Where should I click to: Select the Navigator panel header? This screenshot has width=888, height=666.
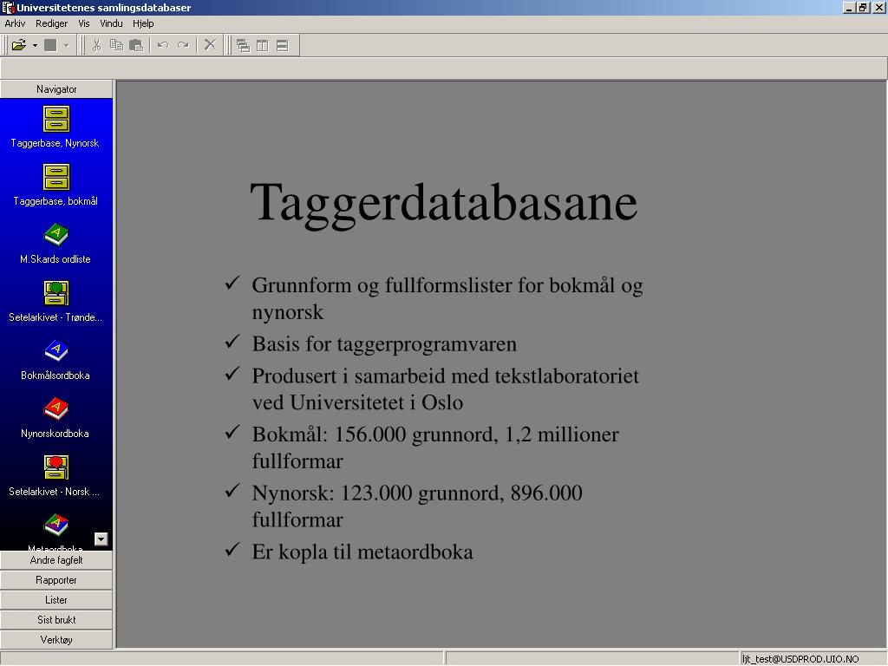[x=56, y=89]
